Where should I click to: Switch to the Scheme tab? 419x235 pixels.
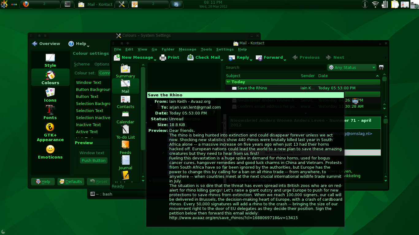pyautogui.click(x=82, y=64)
